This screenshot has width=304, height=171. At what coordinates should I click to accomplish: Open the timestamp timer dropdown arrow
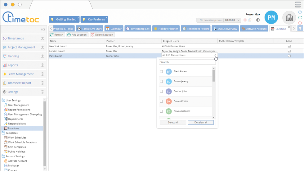coord(239,20)
